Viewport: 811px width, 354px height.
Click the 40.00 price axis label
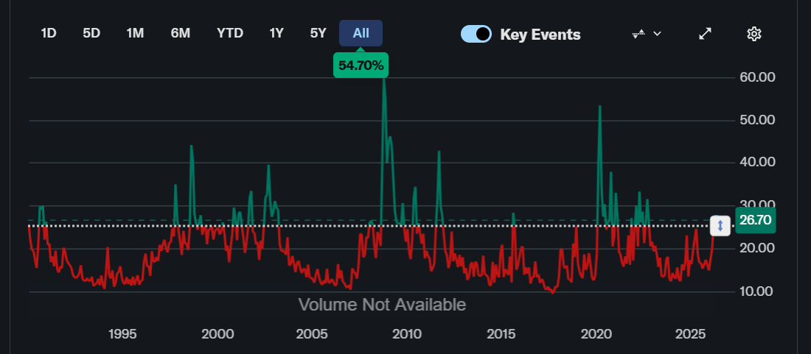click(757, 162)
